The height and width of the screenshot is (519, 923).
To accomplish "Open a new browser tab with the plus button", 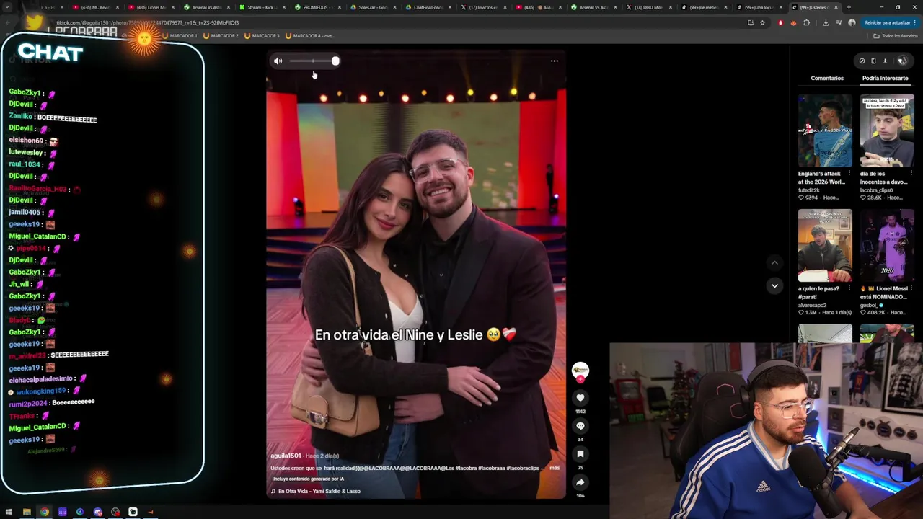I will [x=849, y=7].
